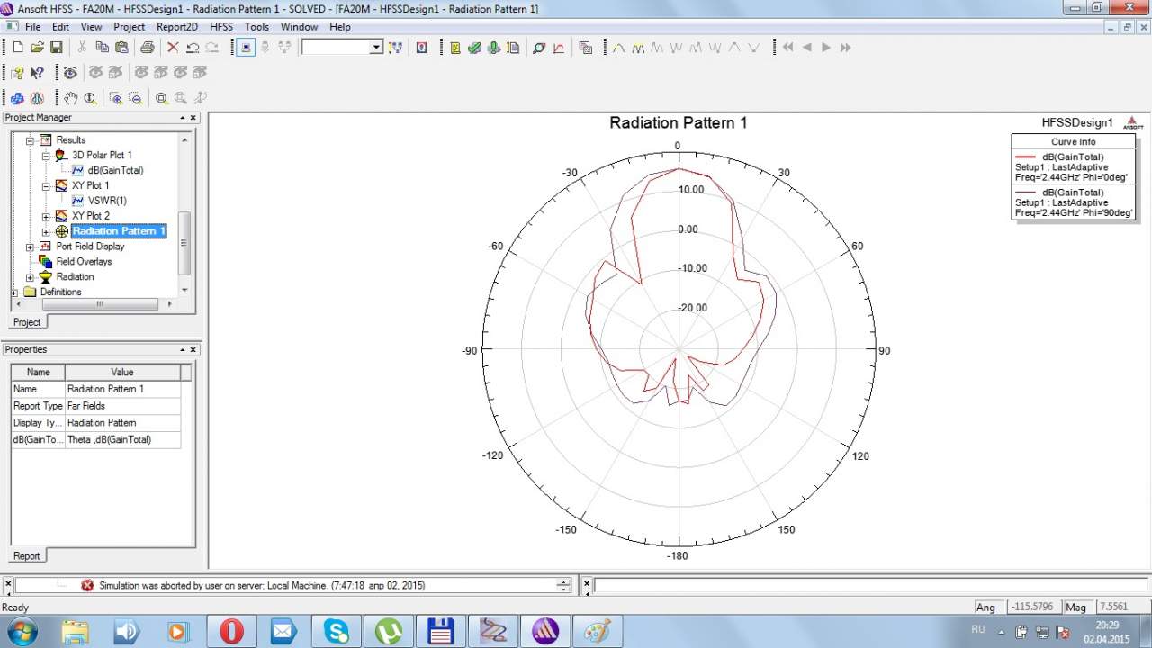Viewport: 1152px width, 648px height.
Task: Click the Open folder toolbar icon
Action: [37, 48]
